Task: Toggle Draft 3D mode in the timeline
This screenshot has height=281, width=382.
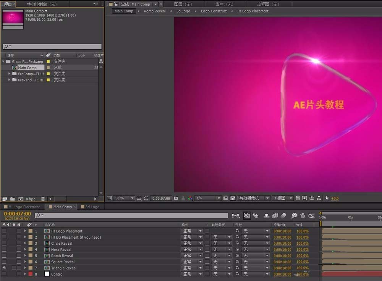Action: point(255,216)
